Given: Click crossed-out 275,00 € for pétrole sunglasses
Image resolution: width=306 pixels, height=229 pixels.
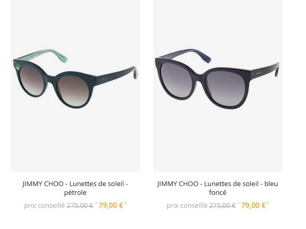Looking at the screenshot, I should 80,206.
